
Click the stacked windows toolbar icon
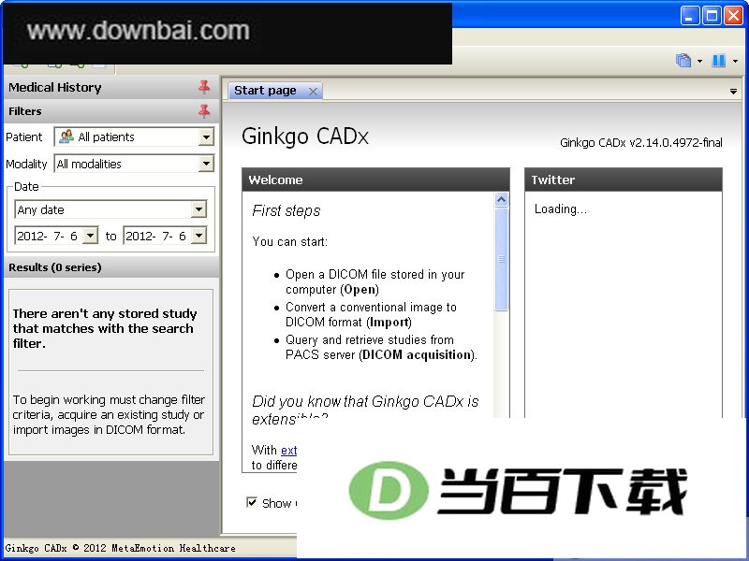pos(683,61)
